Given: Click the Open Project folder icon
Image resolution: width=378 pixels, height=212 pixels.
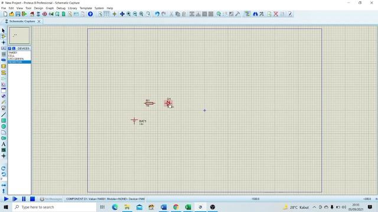Looking at the screenshot, I should pyautogui.click(x=12, y=14).
